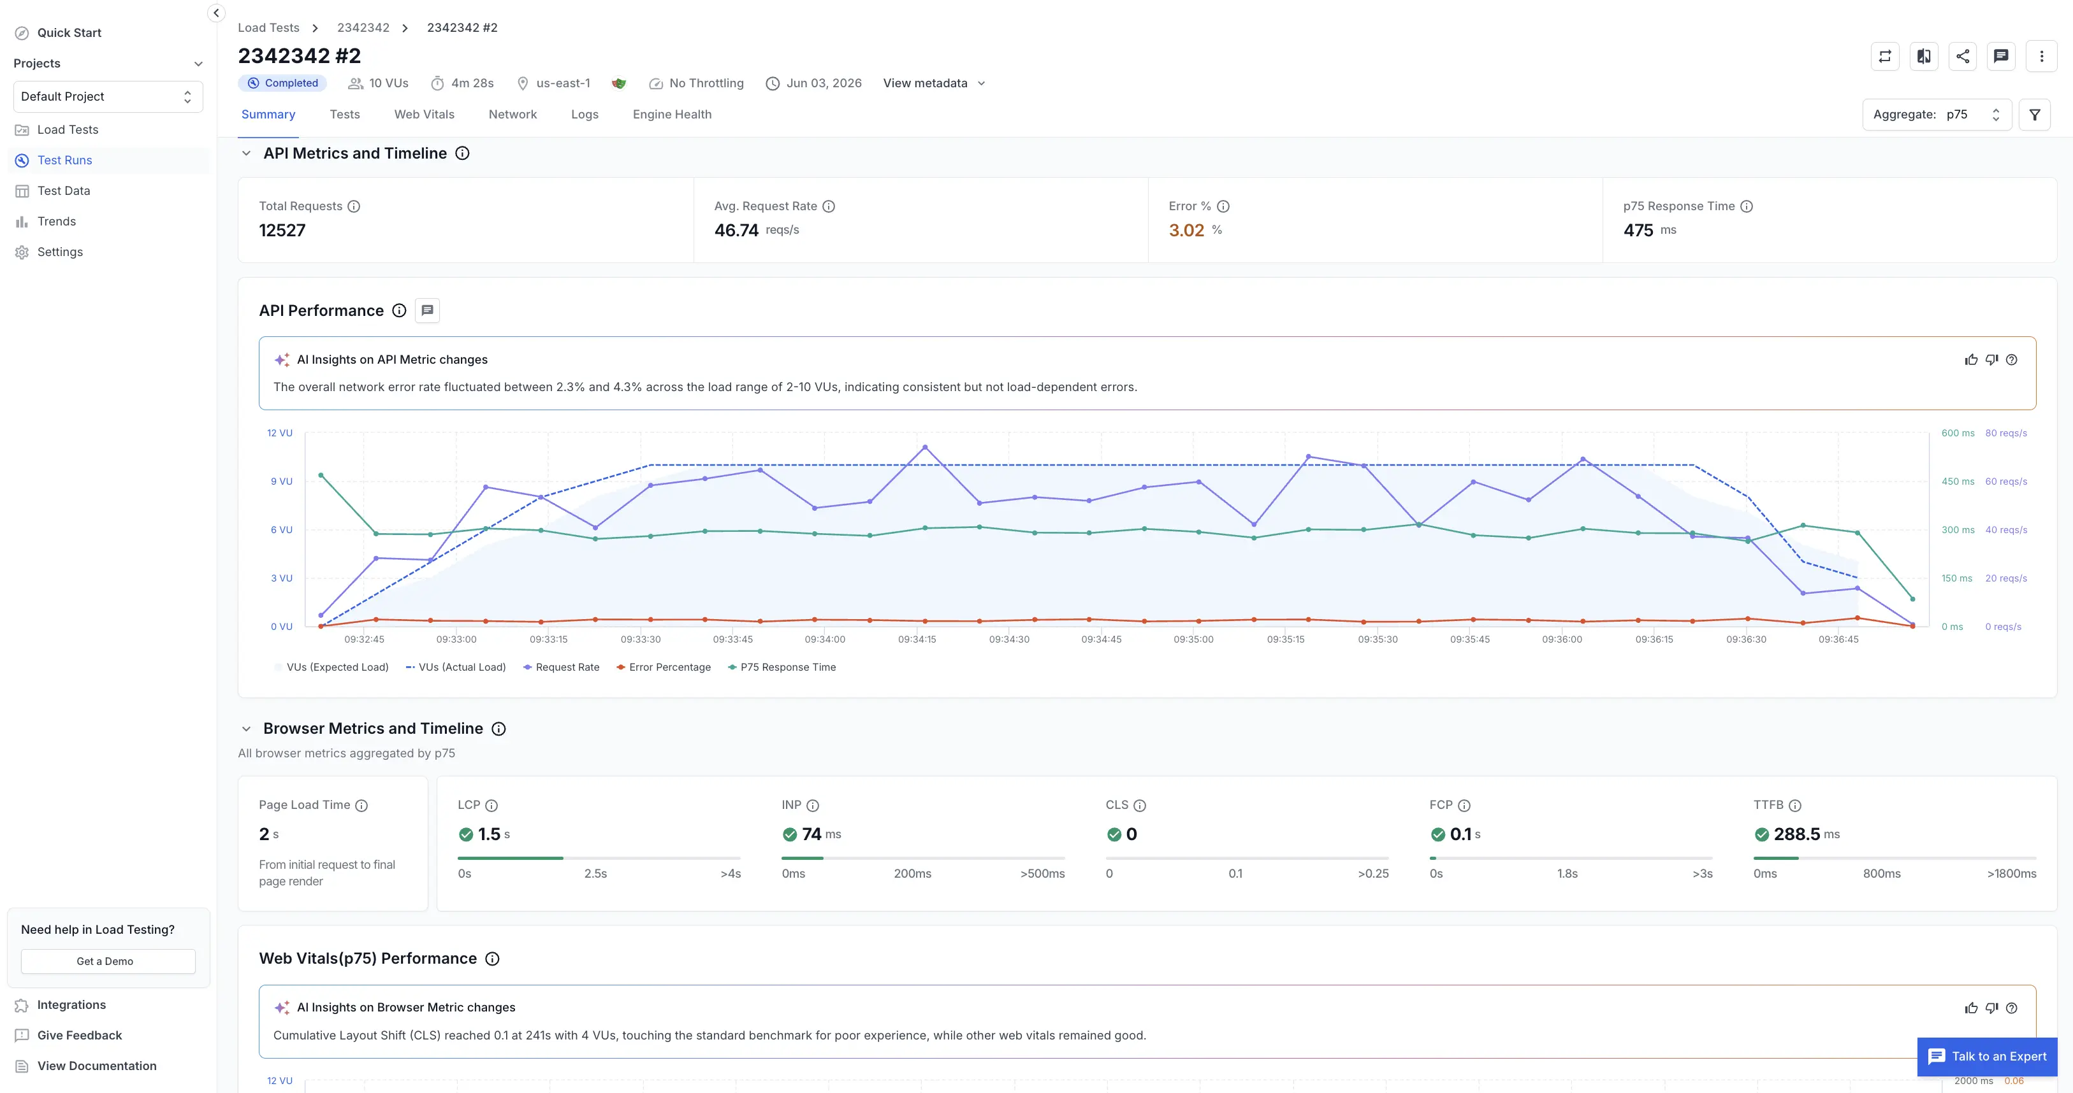The width and height of the screenshot is (2073, 1093).
Task: Go to Quick Start in sidebar
Action: point(108,33)
